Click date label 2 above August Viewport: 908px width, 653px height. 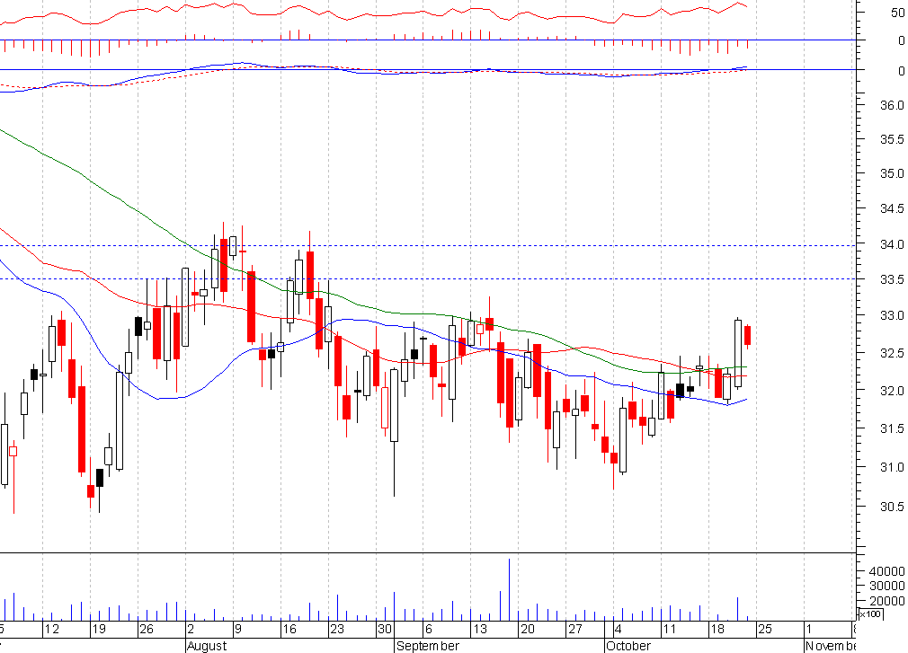pyautogui.click(x=191, y=630)
